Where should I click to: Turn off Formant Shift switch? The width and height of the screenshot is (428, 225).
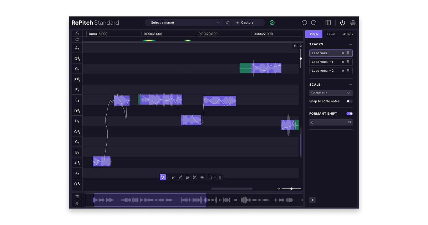point(350,114)
